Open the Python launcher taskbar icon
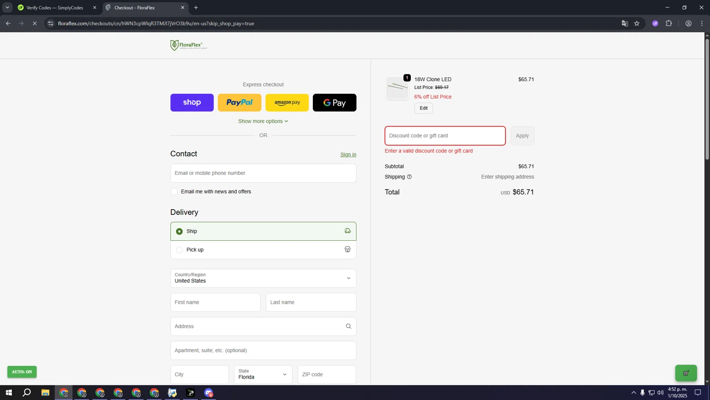Screen dimensions: 710x400 point(172,393)
